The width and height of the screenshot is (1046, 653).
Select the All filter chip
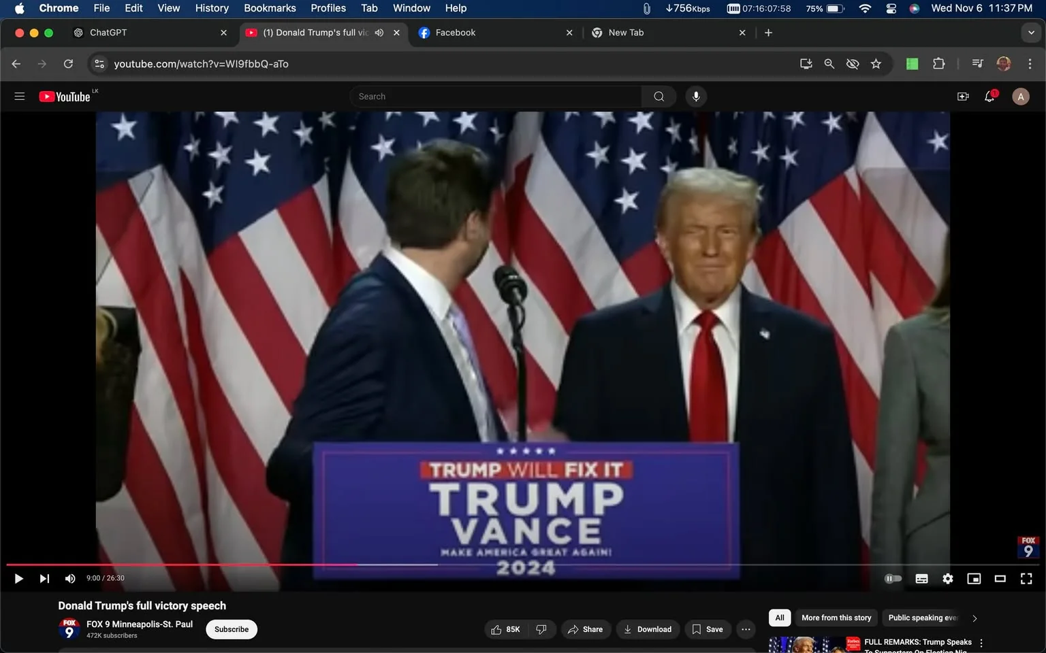[780, 618]
